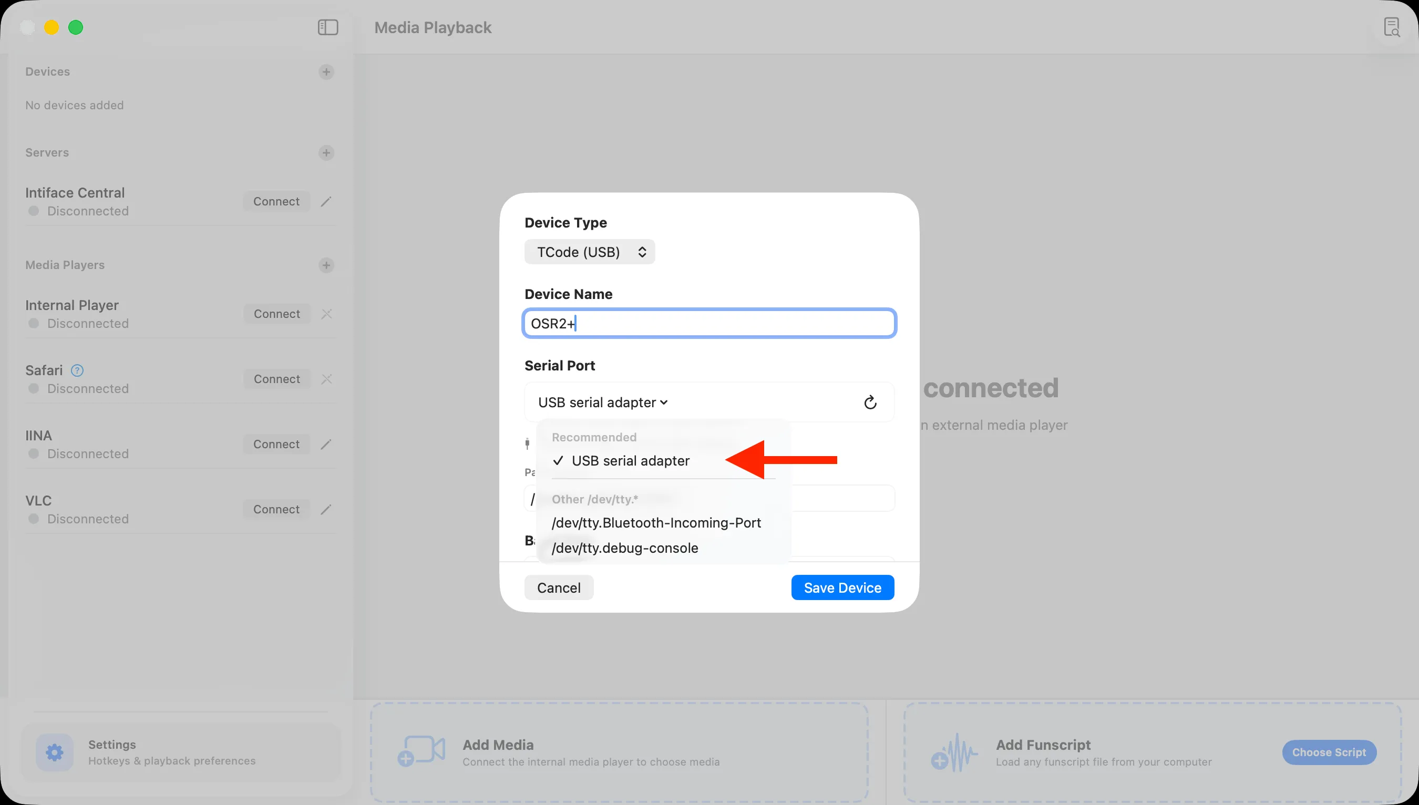Image resolution: width=1419 pixels, height=805 pixels.
Task: Refresh the serial port list
Action: click(x=870, y=402)
